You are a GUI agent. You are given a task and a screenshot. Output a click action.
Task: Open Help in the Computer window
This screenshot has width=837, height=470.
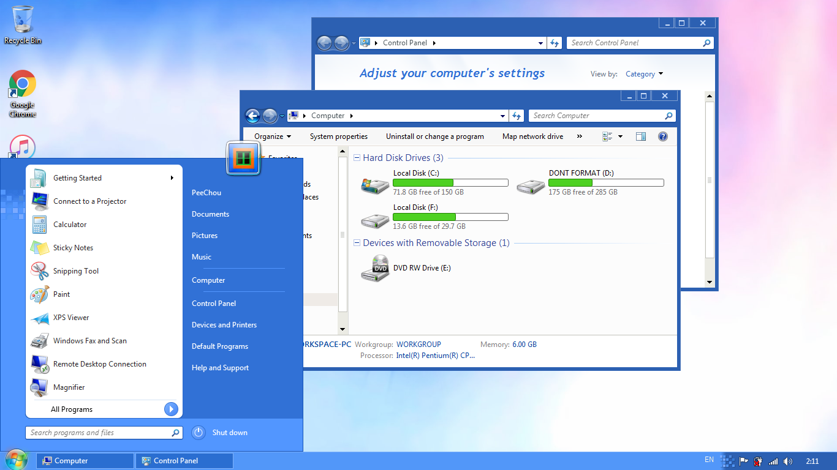662,136
